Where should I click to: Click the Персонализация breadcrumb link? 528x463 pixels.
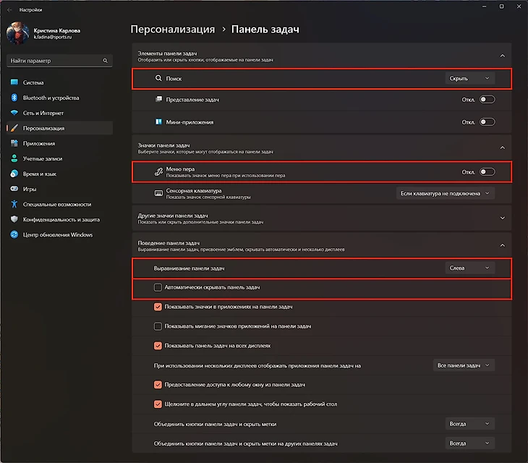[x=172, y=30]
